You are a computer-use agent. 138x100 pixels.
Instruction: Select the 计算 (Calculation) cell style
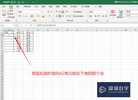pos(132,15)
